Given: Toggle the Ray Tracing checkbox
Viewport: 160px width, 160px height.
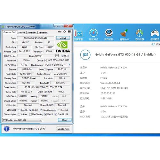Looking at the screenshot, I should point(30,114).
